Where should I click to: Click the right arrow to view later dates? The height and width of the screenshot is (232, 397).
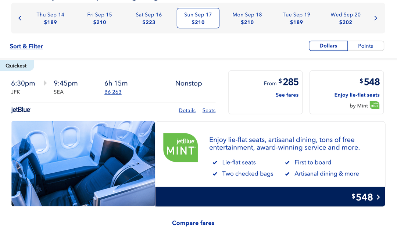pyautogui.click(x=376, y=18)
